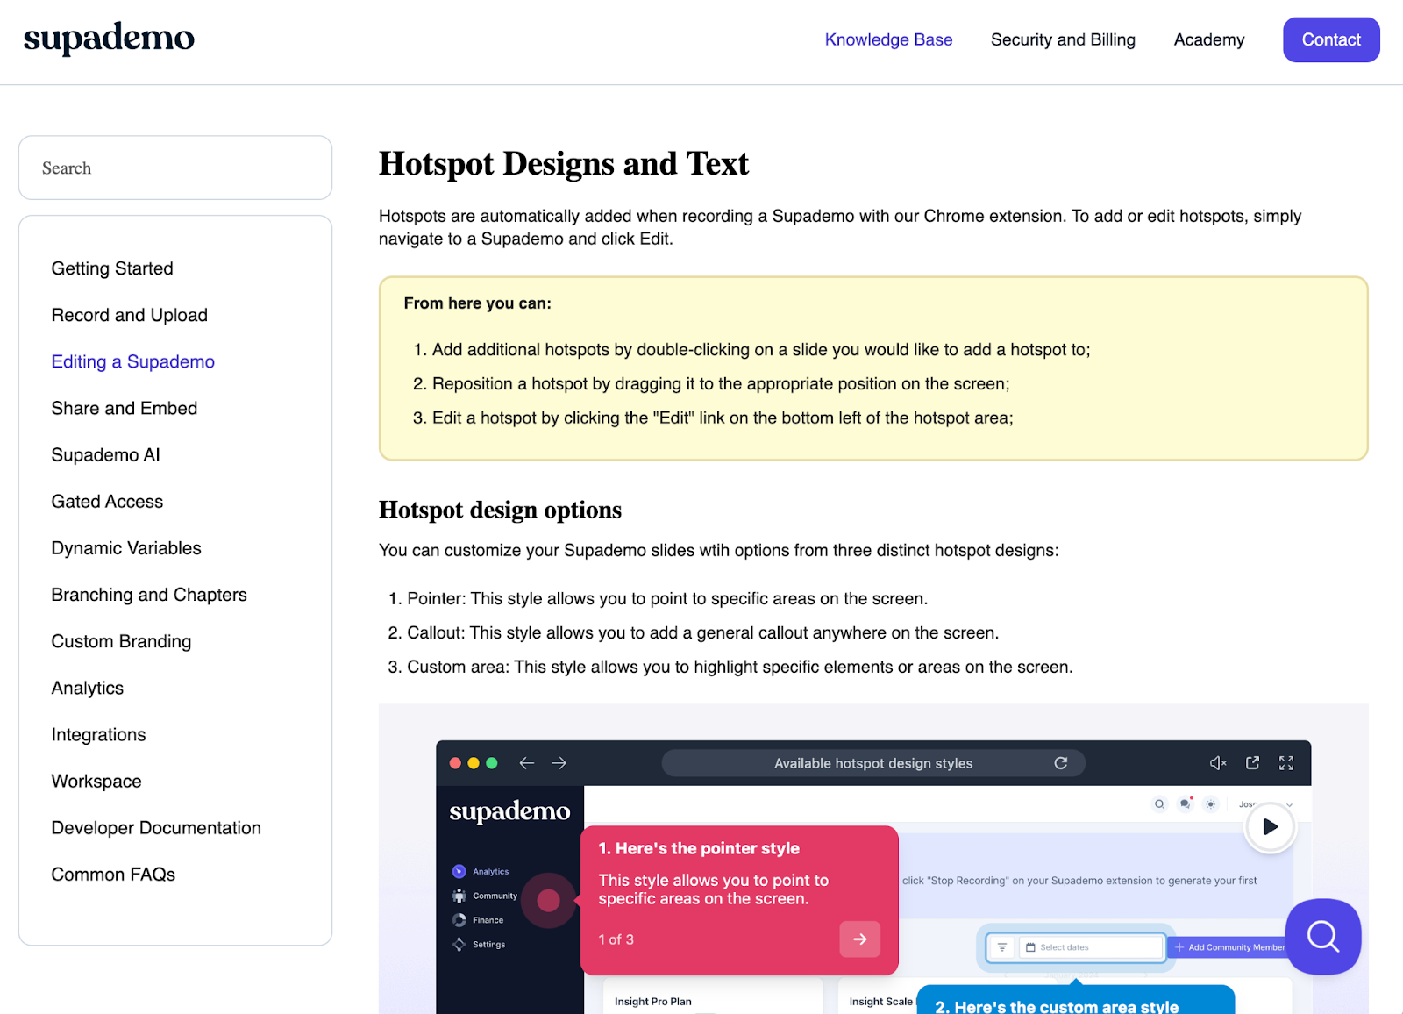Click the Insight Pro Plan card title
The width and height of the screenshot is (1403, 1014).
[x=652, y=1002]
